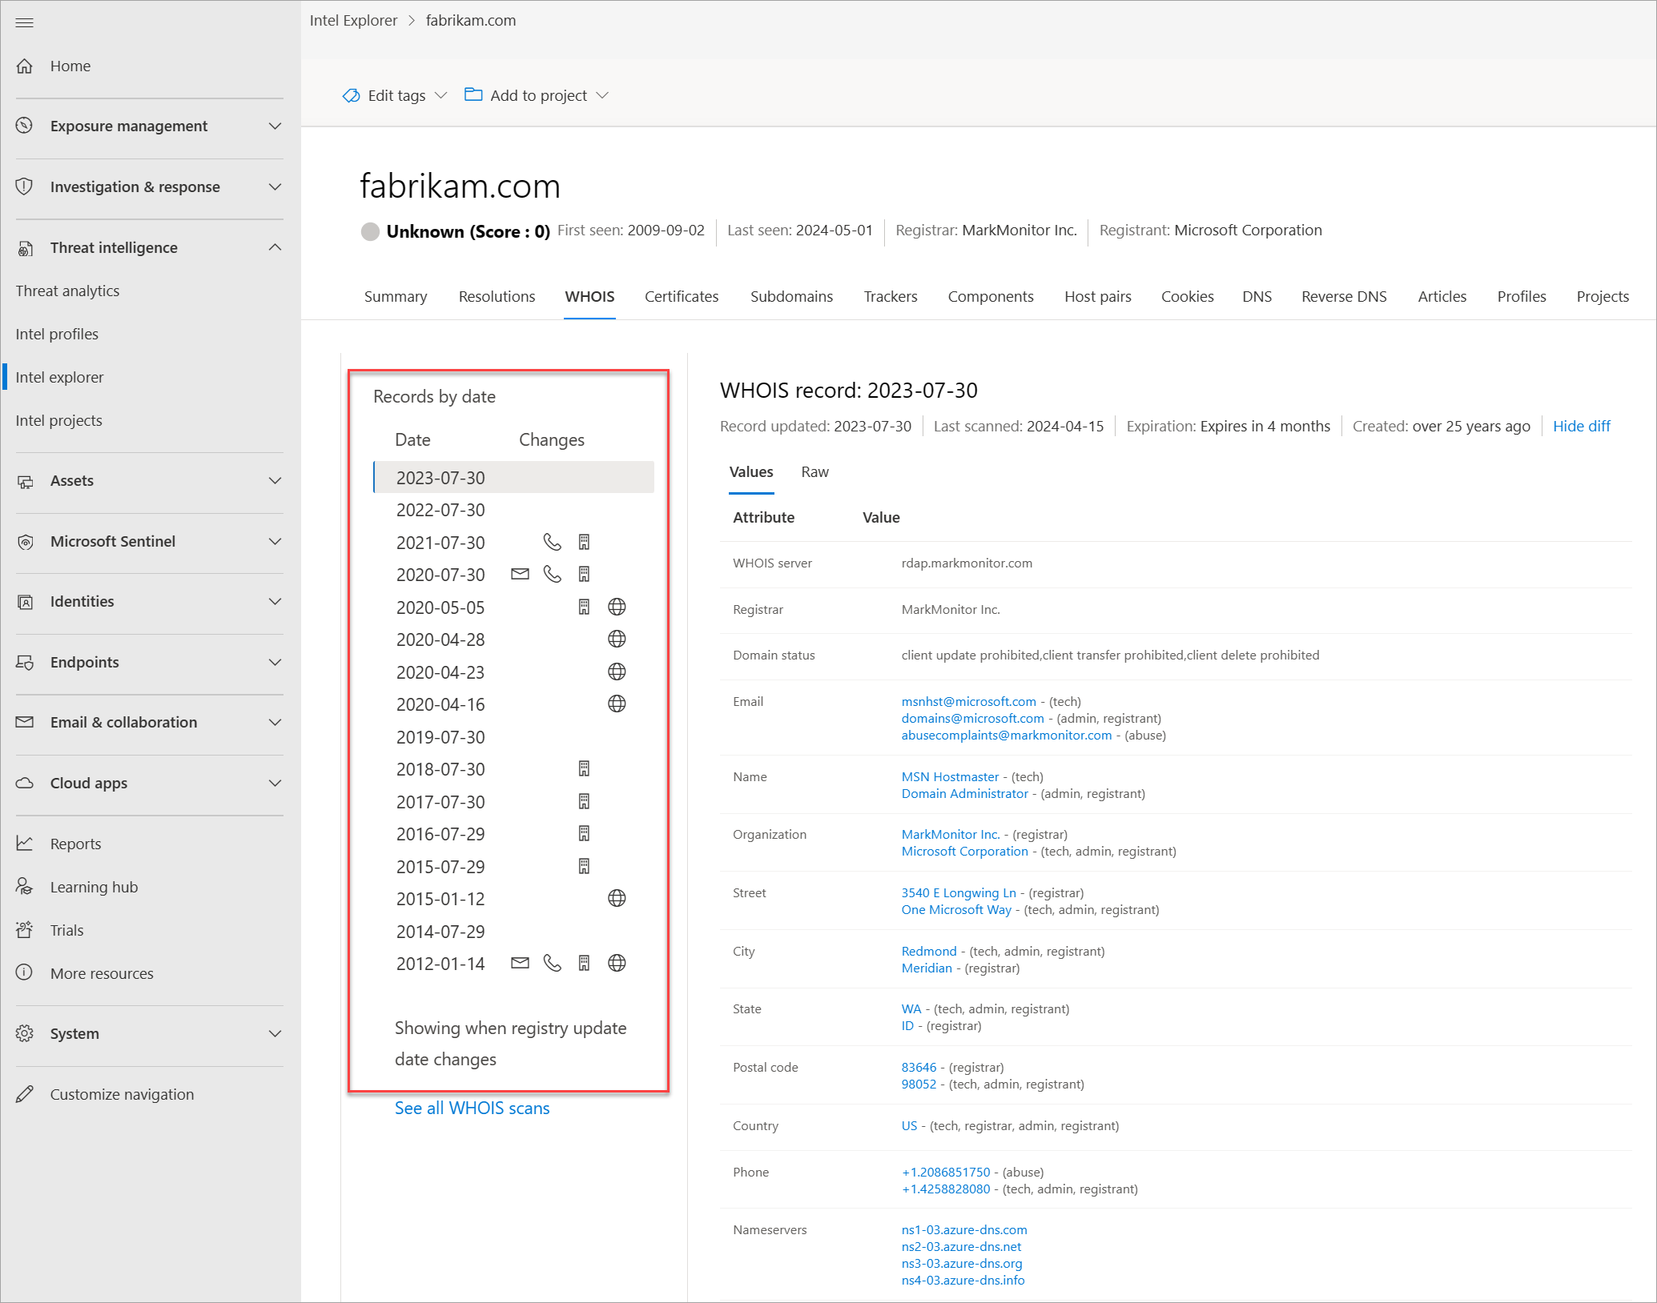Select the 2019-07-30 WHOIS record

513,737
